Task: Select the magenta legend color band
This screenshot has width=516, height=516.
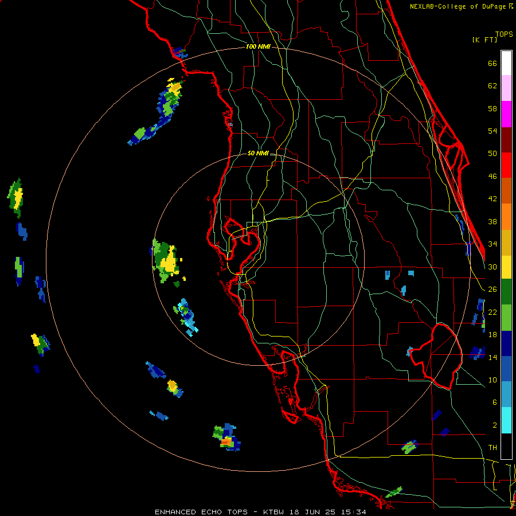Action: coord(506,114)
